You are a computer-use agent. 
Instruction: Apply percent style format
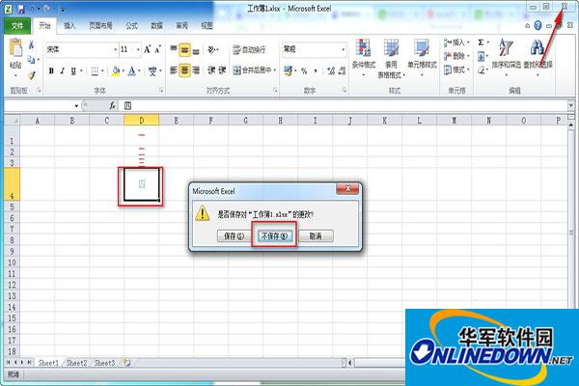point(304,70)
